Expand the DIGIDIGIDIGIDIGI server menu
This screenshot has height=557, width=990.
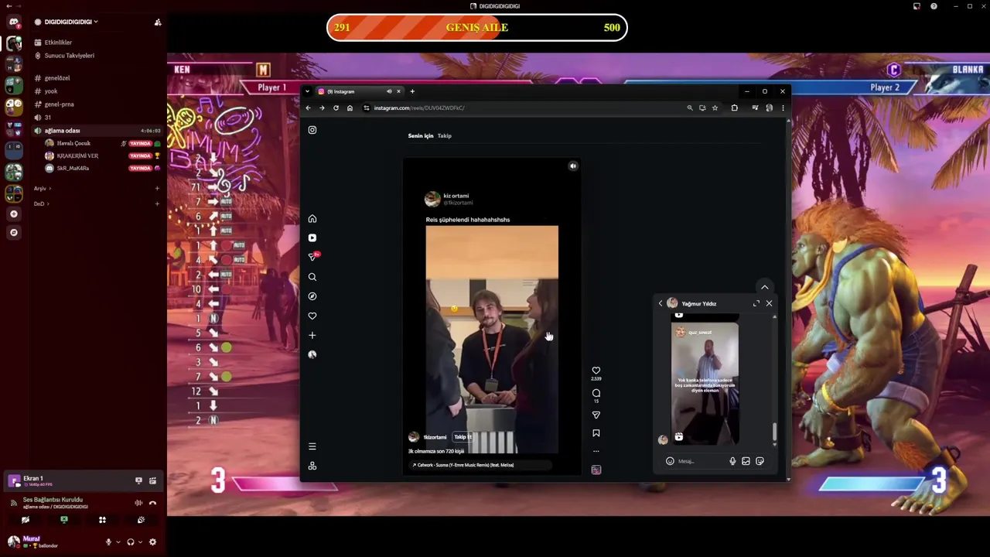(x=71, y=22)
